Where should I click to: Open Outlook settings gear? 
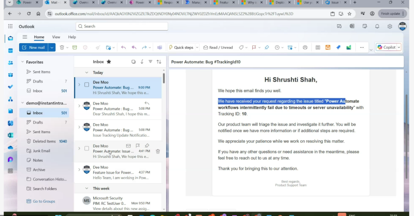[x=390, y=26]
